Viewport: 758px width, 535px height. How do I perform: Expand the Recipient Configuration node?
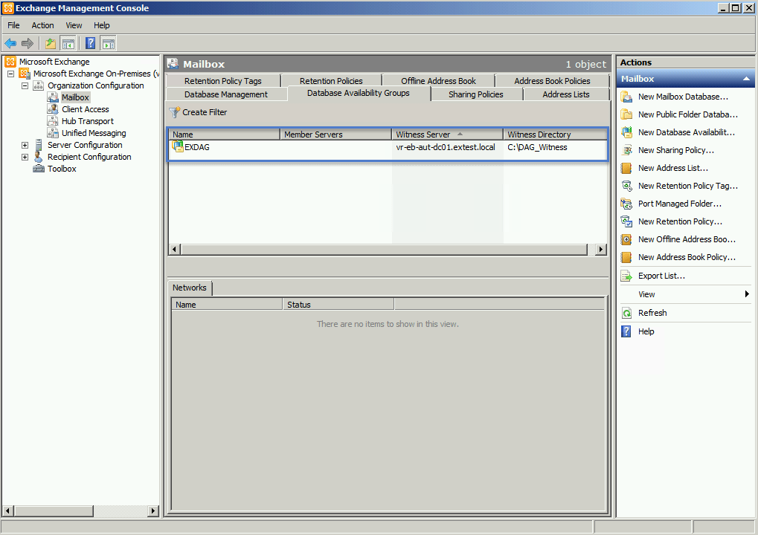(x=25, y=157)
